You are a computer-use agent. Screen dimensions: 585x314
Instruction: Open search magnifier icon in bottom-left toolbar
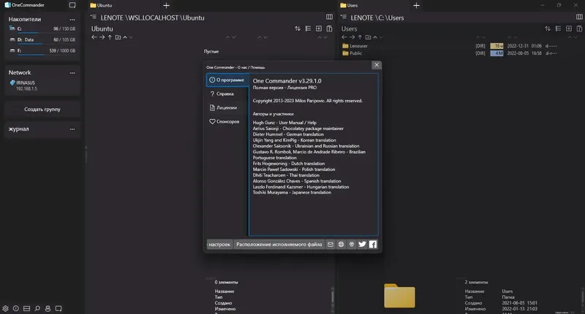click(37, 308)
